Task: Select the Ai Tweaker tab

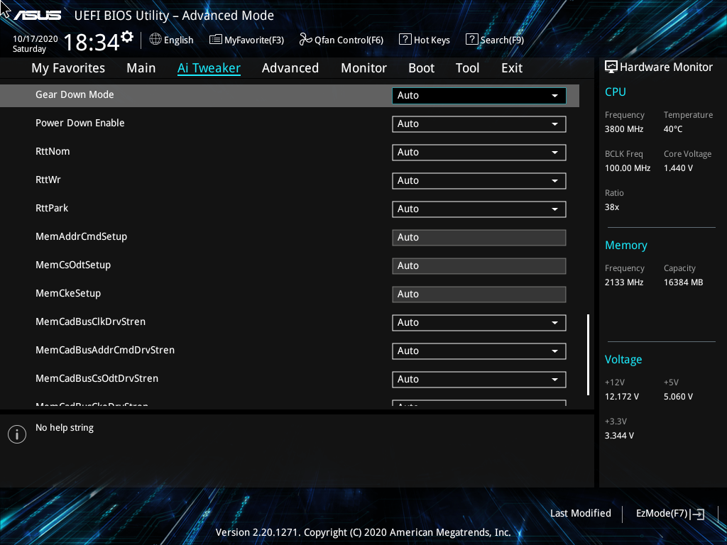Action: pyautogui.click(x=209, y=68)
